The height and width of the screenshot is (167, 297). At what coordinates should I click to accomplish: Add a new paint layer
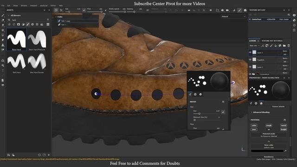[271, 45]
